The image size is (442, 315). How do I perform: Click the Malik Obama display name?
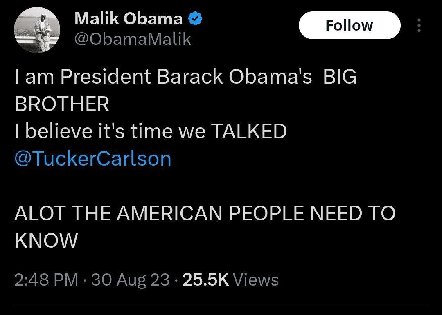click(129, 18)
